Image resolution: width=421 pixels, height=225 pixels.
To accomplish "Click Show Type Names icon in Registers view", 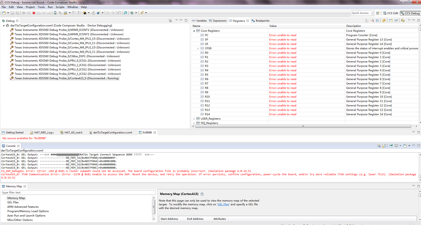I will [x=367, y=20].
